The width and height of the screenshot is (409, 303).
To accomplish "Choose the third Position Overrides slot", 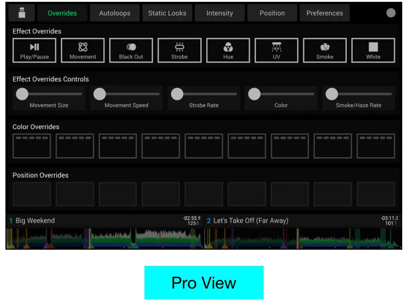I will (118, 194).
